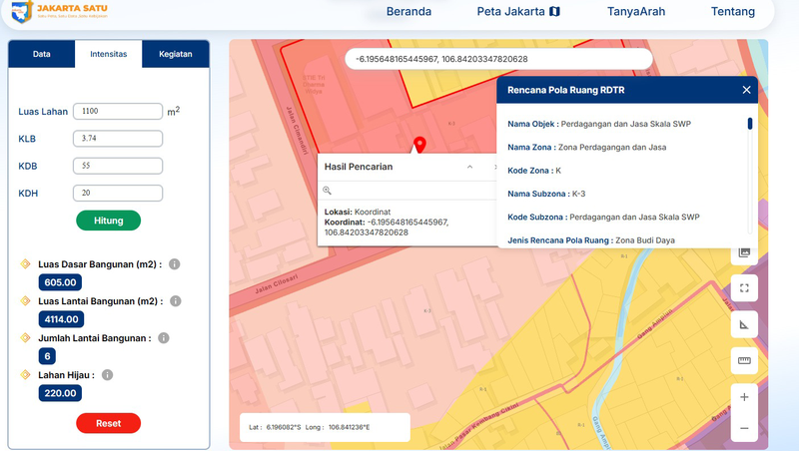Go to TanyaArah page

[636, 11]
